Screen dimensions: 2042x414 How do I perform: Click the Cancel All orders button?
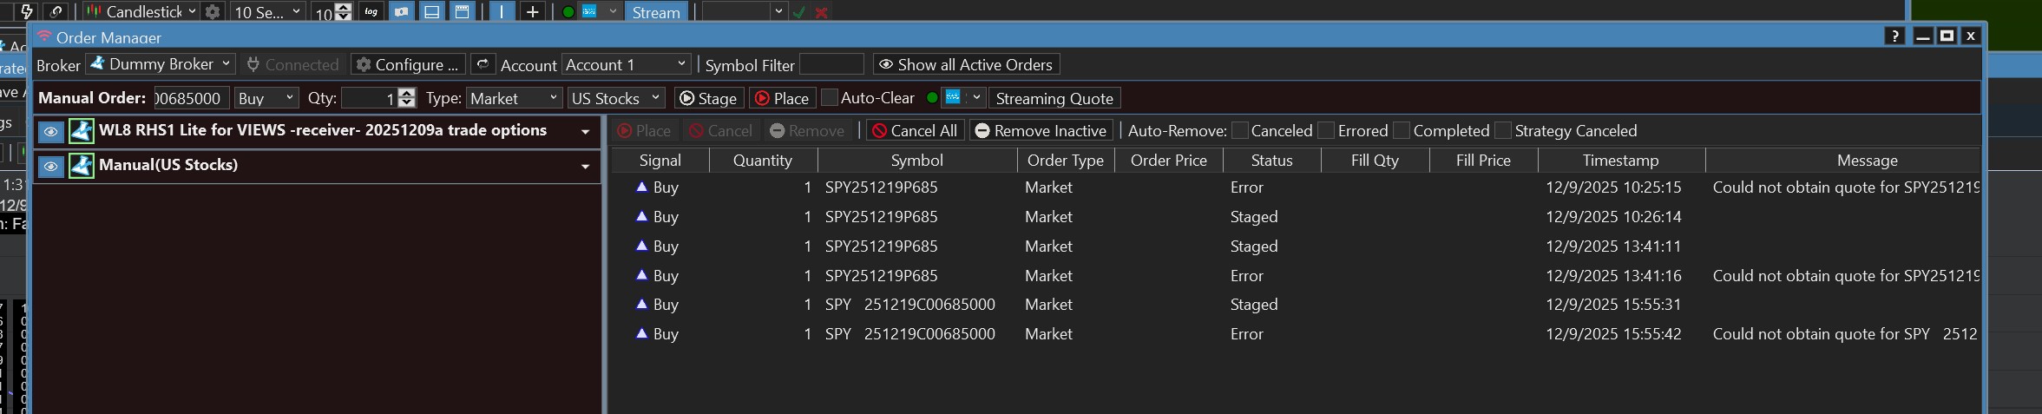[x=915, y=131]
